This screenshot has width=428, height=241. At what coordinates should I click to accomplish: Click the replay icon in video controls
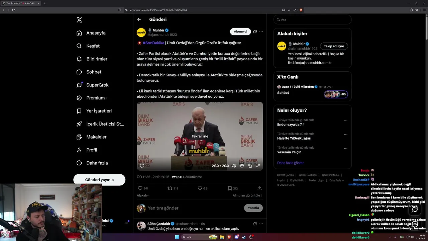142,166
